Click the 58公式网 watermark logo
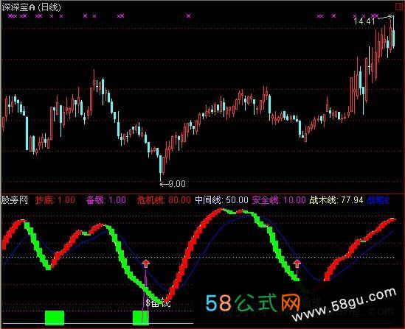This screenshot has width=405, height=329. point(253,303)
